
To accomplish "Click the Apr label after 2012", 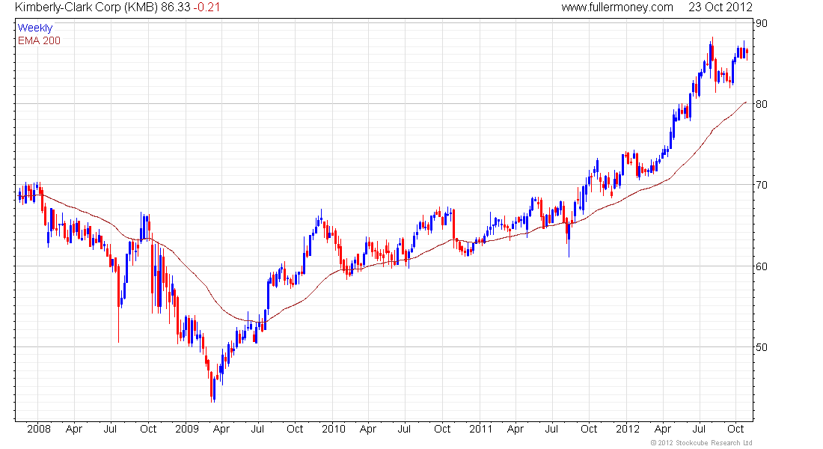I will pyautogui.click(x=663, y=430).
